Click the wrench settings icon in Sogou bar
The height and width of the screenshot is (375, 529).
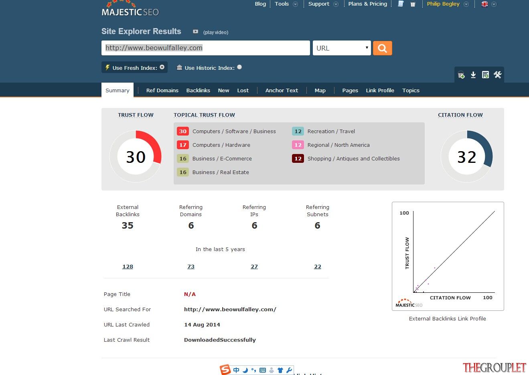click(289, 370)
